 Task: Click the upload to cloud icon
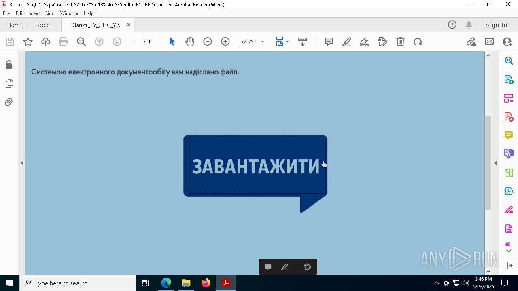46,42
